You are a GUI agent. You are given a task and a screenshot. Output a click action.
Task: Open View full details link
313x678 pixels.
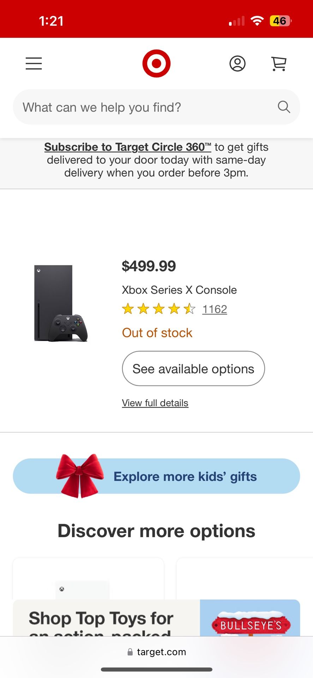tap(155, 403)
